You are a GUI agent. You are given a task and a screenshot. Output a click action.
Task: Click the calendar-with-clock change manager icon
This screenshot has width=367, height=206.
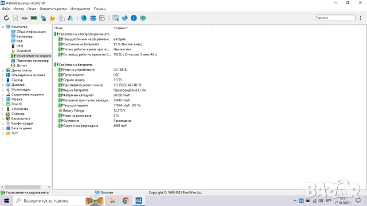point(102,18)
